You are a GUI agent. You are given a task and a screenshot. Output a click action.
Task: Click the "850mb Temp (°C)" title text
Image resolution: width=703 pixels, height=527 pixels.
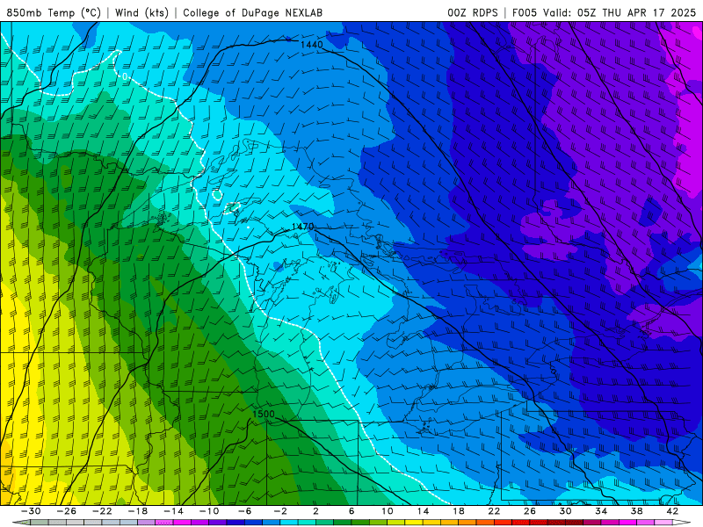pyautogui.click(x=54, y=13)
